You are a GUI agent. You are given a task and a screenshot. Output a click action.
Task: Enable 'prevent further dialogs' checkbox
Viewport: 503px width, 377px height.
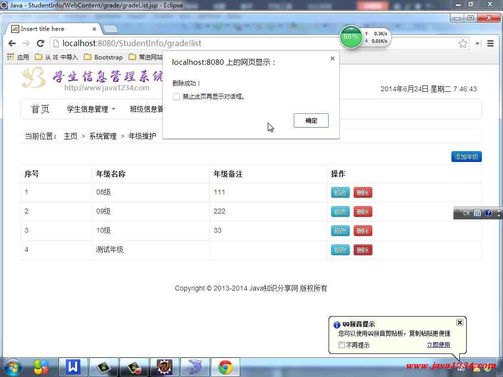(x=176, y=97)
